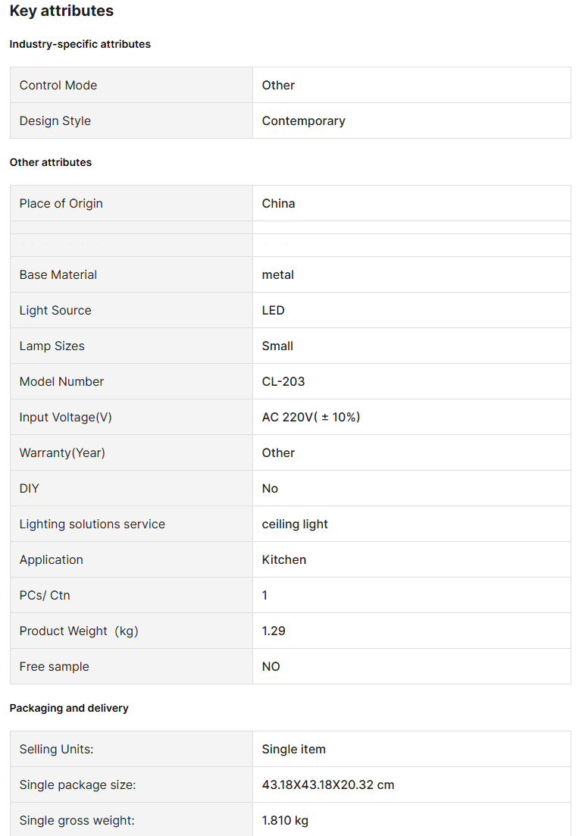Select the AC 220V input voltage value

click(x=311, y=417)
